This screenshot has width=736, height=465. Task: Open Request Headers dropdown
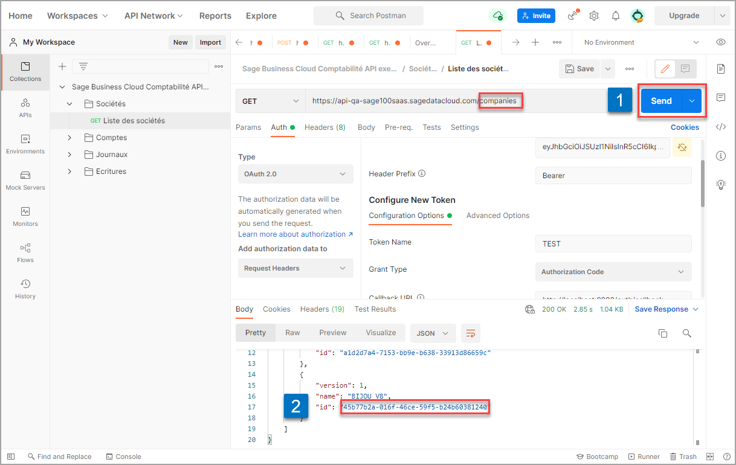click(x=295, y=268)
